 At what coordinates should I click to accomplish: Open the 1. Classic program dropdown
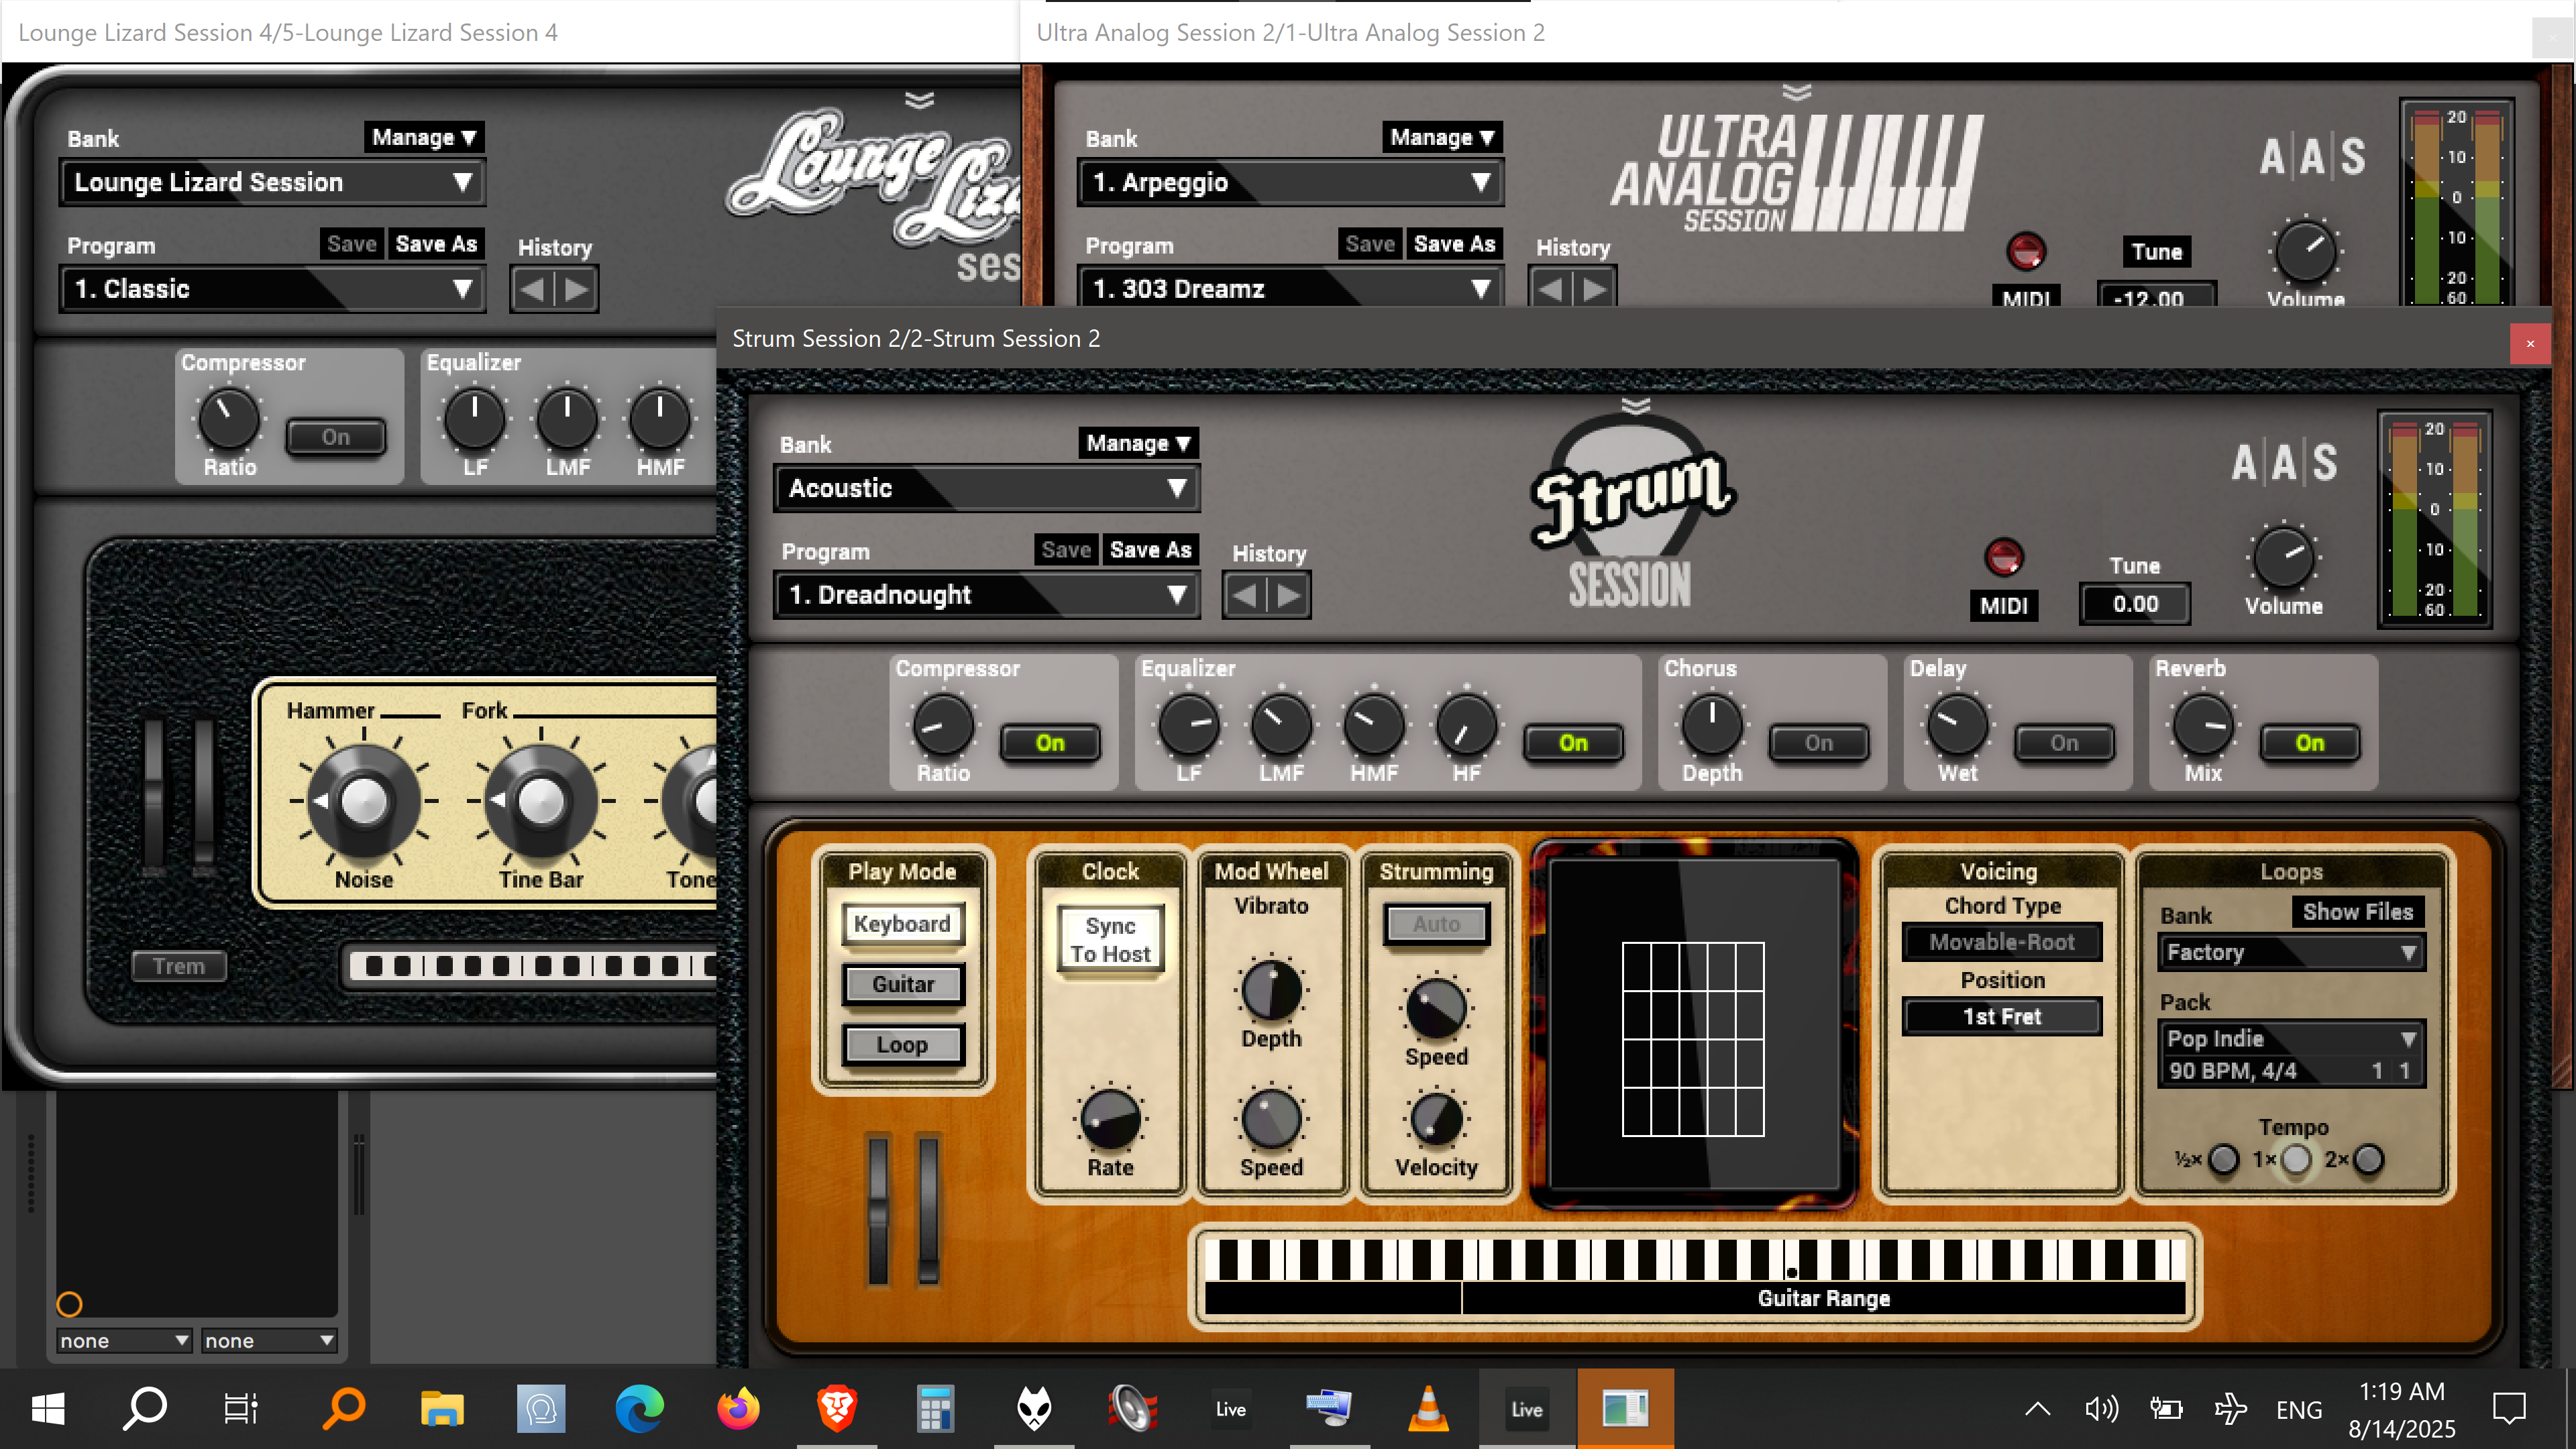point(272,289)
